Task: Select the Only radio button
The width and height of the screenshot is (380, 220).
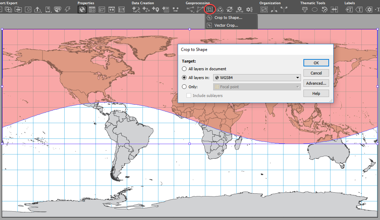Action: 184,86
